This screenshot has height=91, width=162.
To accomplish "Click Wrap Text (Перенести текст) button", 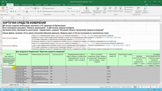I will click(48, 8).
